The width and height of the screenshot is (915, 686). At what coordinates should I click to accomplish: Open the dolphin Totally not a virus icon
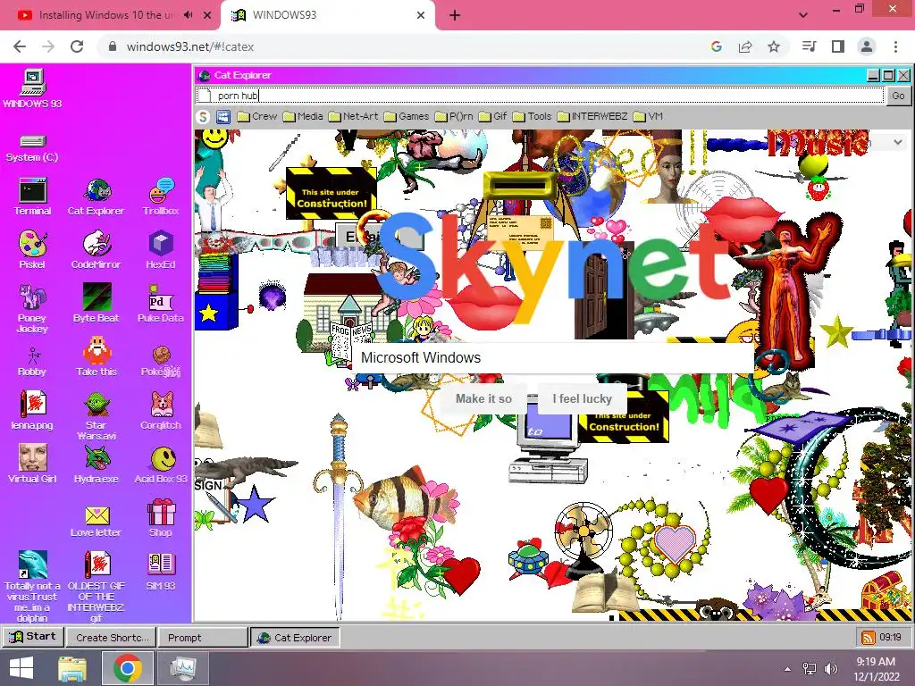coord(32,586)
